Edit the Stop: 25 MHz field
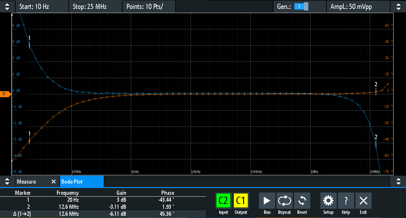The width and height of the screenshot is (406, 218). click(x=95, y=6)
